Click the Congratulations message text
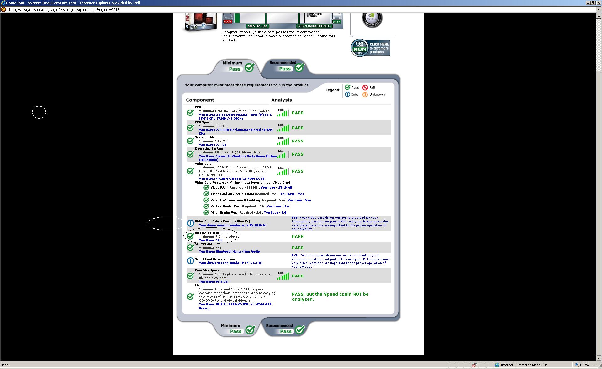Screen dimensions: 602x369 coord(278,36)
